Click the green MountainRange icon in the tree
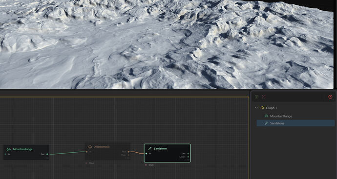This screenshot has height=179, width=337. 266,116
